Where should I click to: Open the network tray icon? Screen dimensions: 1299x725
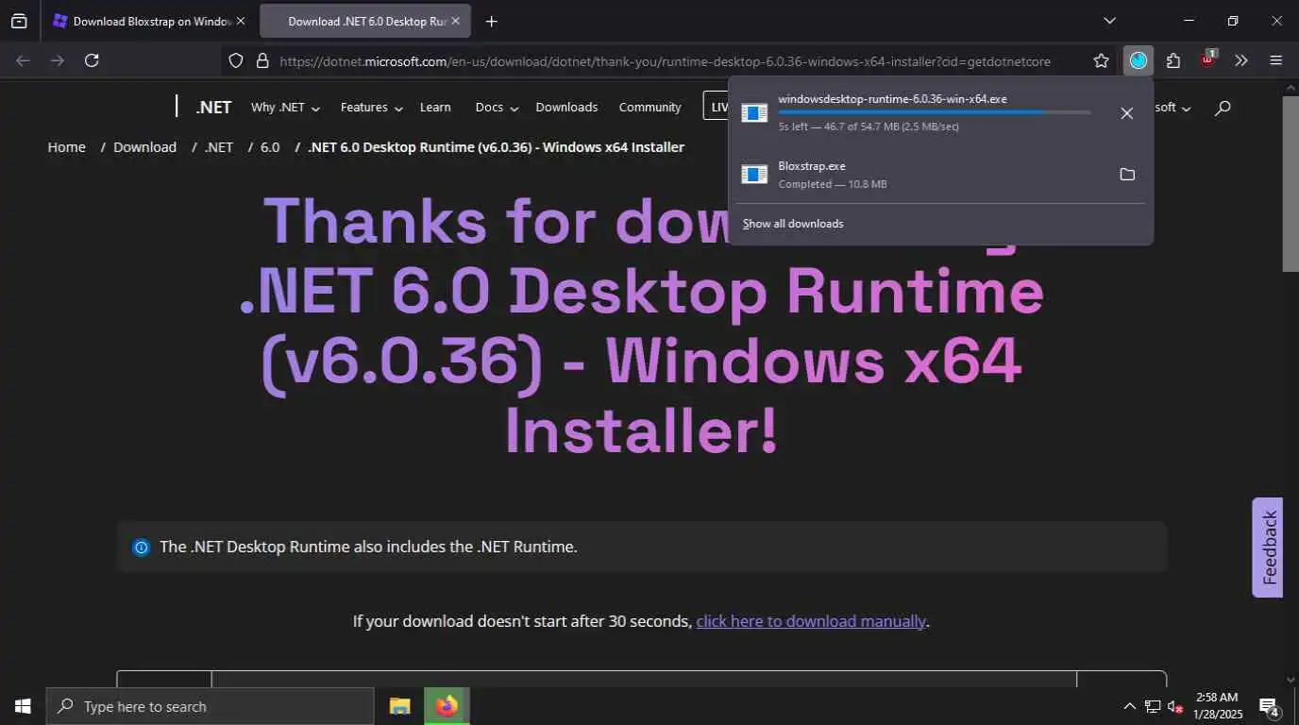click(x=1153, y=706)
